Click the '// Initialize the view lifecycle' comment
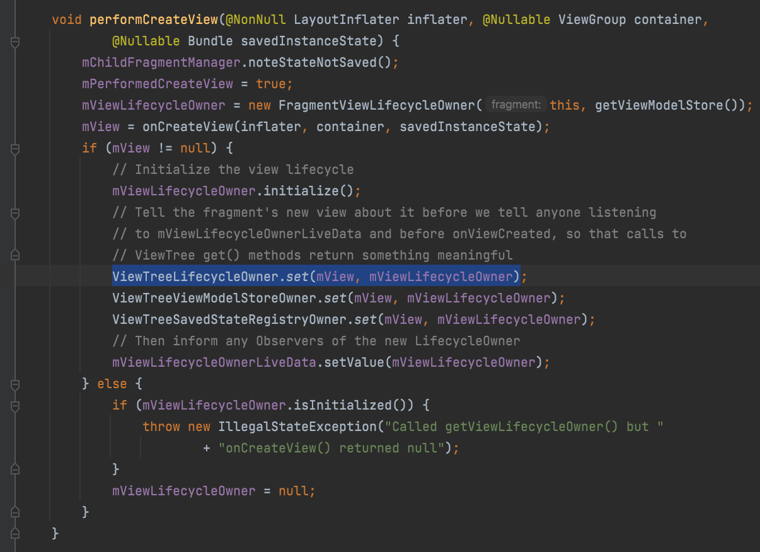The image size is (760, 552). click(233, 170)
